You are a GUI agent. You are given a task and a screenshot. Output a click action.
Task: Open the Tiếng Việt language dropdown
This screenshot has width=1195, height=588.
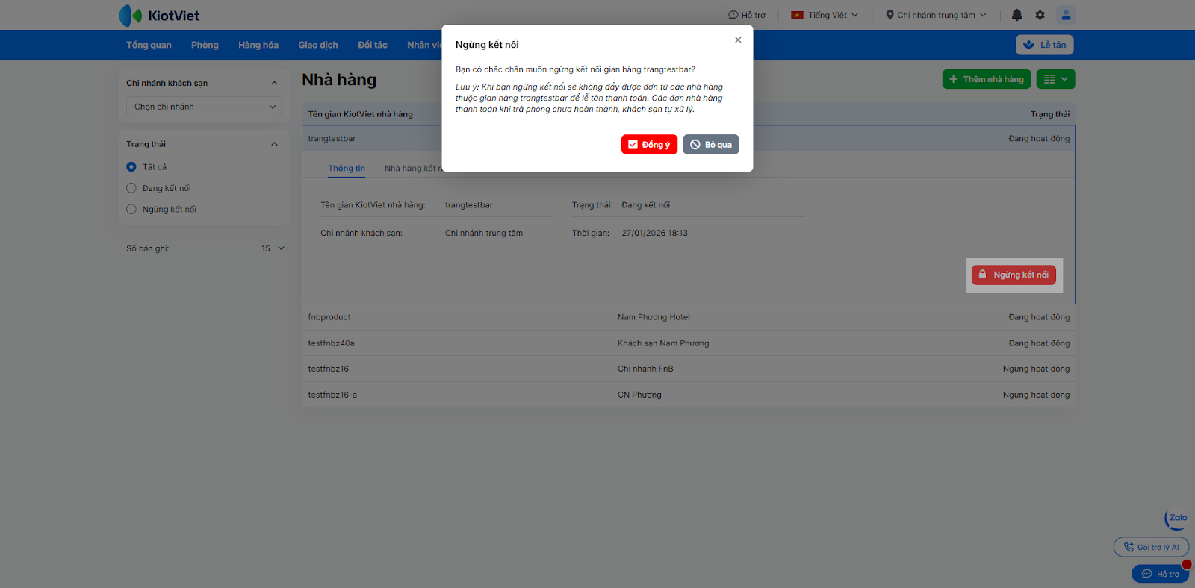coord(825,15)
